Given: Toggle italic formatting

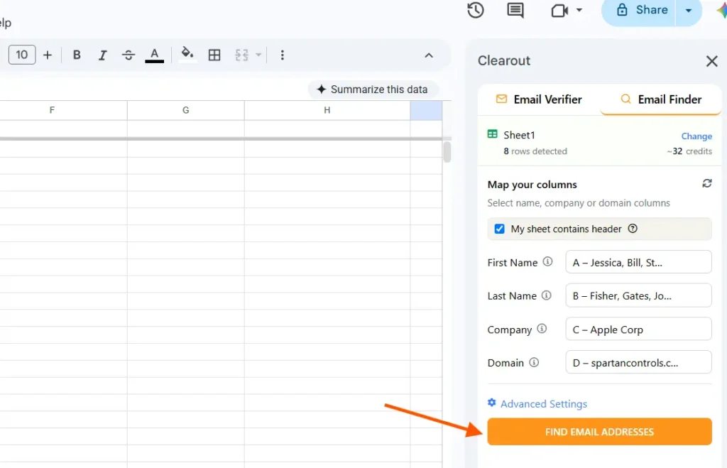Looking at the screenshot, I should pyautogui.click(x=102, y=55).
